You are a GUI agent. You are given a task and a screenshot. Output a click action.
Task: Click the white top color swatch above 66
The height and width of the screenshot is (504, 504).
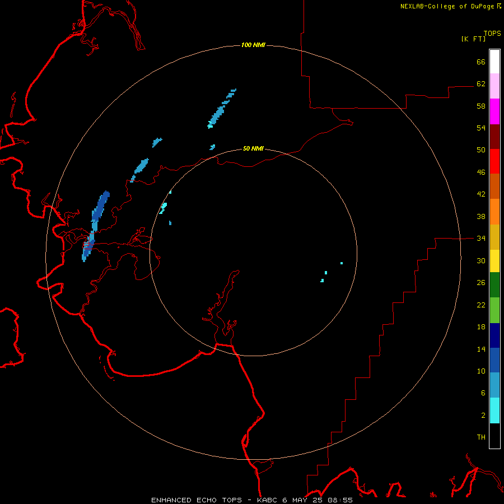[494, 62]
